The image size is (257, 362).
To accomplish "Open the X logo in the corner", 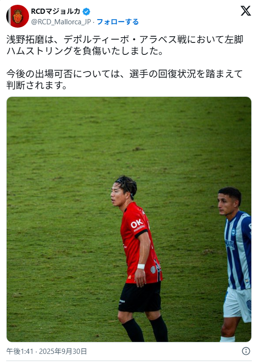I will pos(246,11).
